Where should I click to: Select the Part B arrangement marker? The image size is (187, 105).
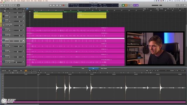pyautogui.click(x=70, y=12)
